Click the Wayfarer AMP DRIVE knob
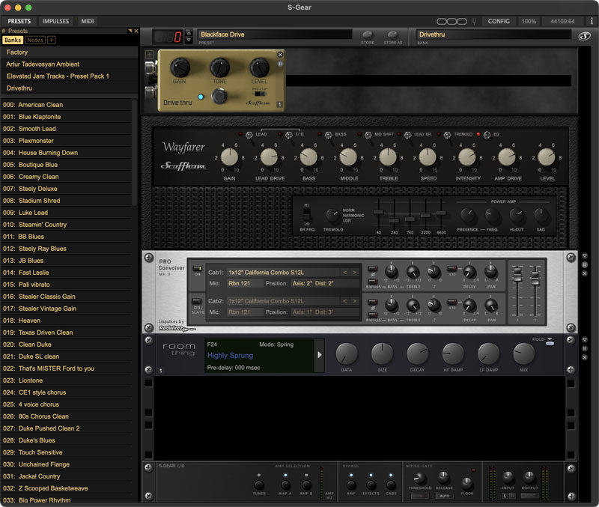The image size is (599, 507). click(507, 157)
